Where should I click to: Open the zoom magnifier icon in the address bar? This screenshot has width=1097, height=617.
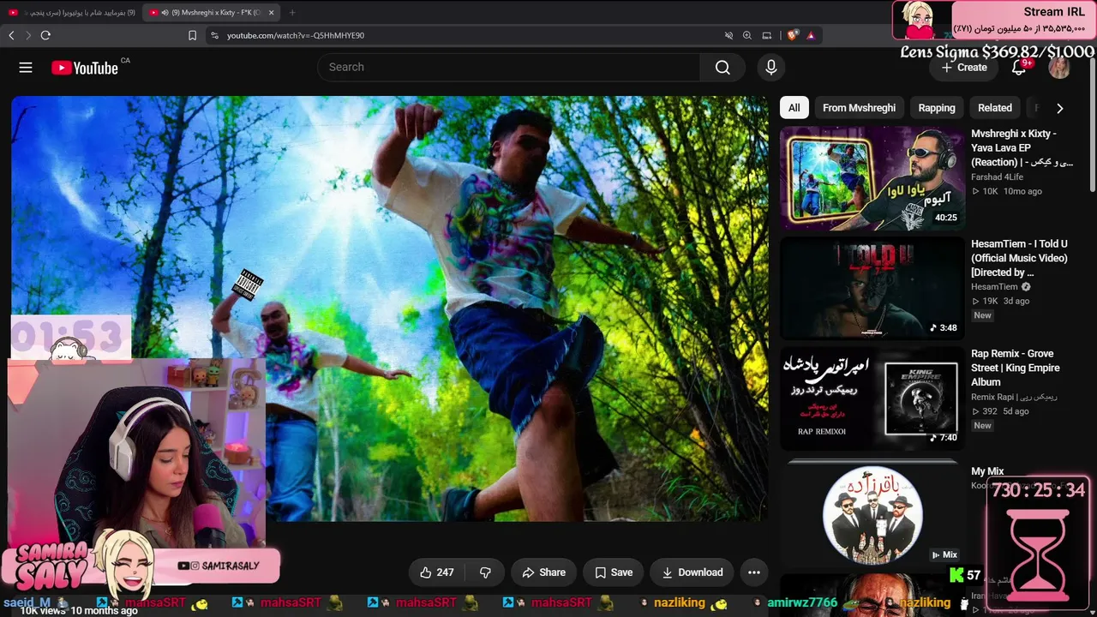click(747, 35)
